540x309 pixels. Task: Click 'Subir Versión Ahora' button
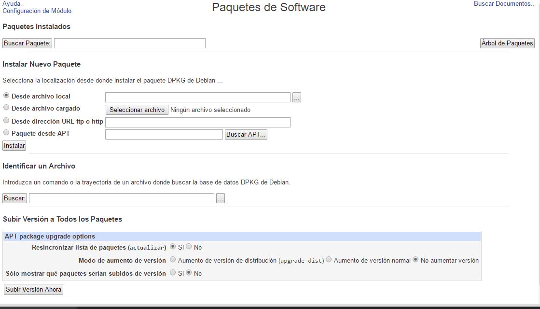click(33, 290)
